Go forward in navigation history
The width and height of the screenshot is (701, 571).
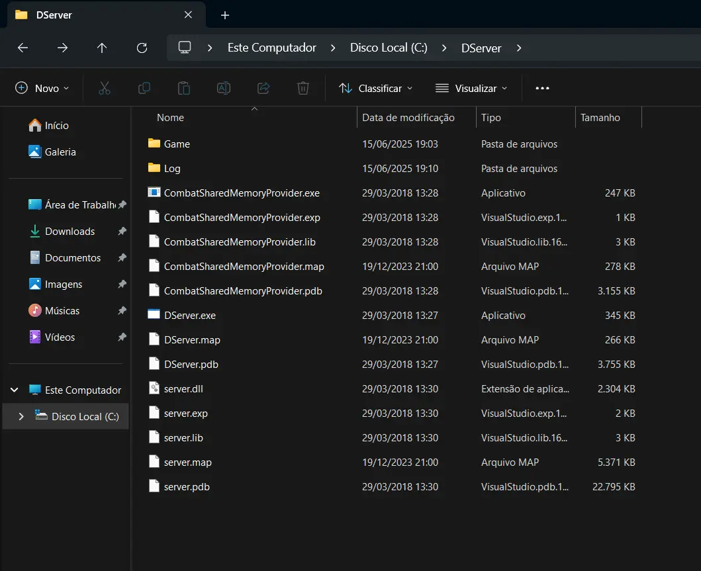tap(63, 48)
